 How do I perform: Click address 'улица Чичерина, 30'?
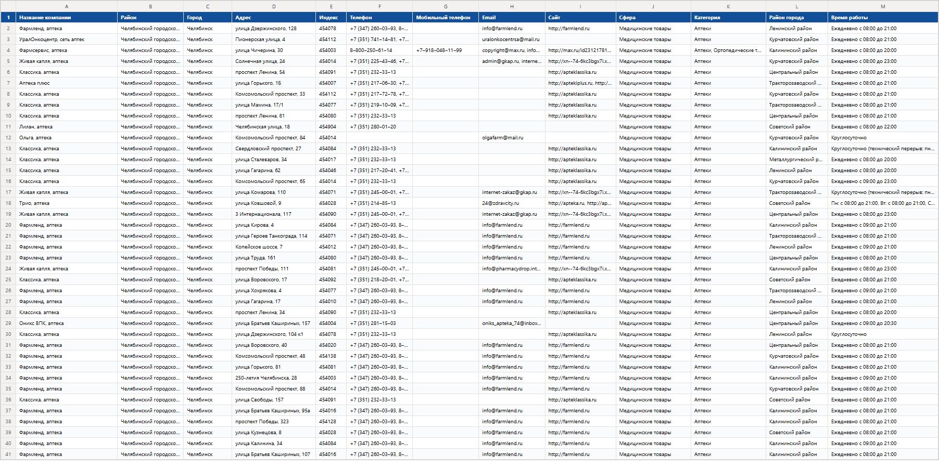click(274, 50)
